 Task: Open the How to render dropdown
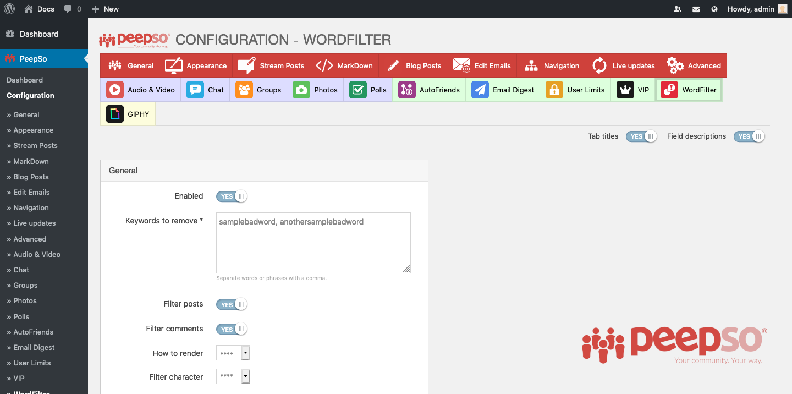coord(233,353)
